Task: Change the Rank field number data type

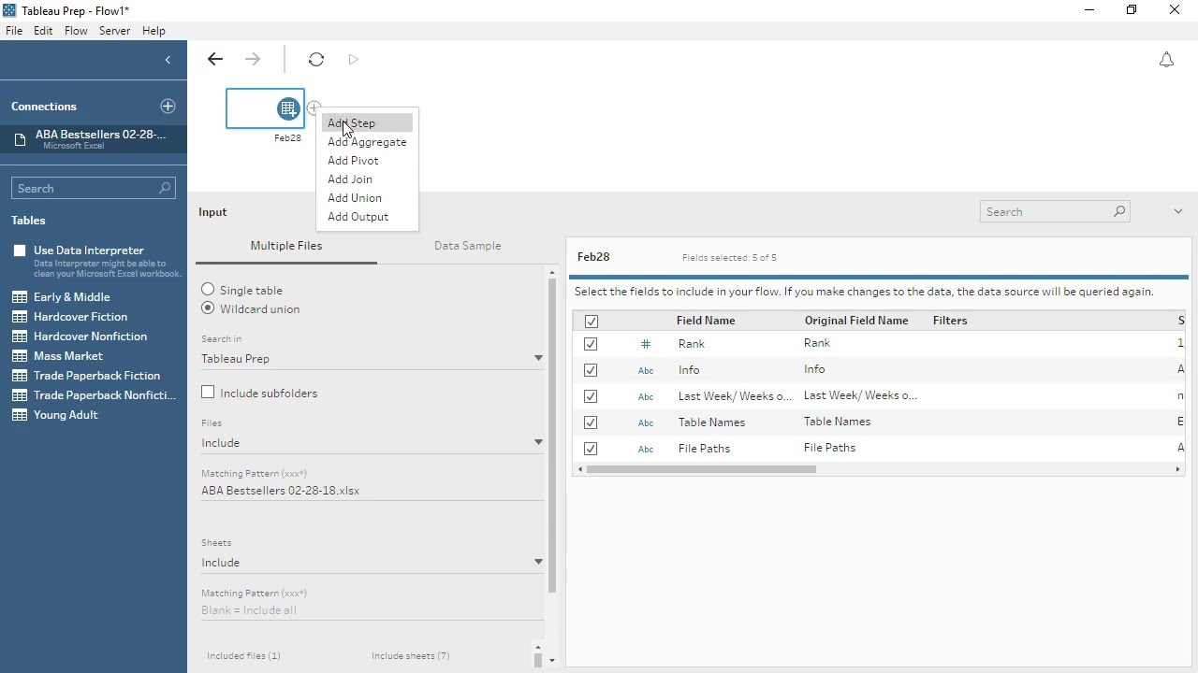Action: tap(646, 344)
